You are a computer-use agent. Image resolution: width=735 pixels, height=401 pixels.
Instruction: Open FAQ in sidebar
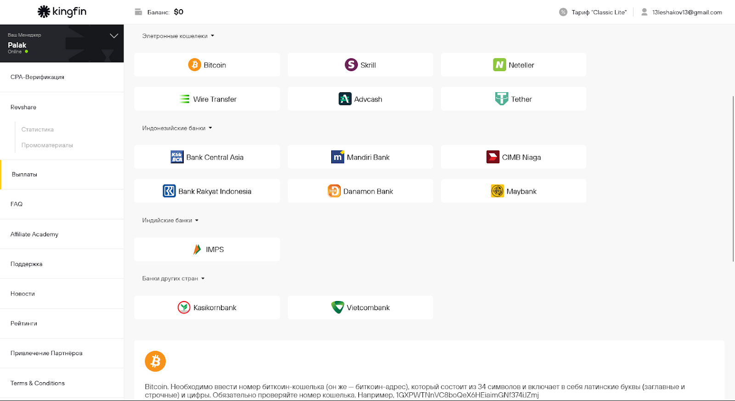pyautogui.click(x=62, y=204)
